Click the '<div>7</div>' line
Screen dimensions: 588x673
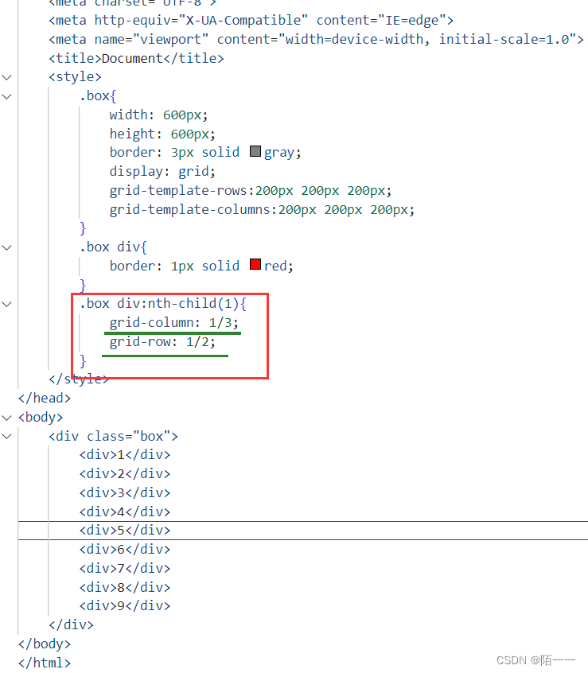coord(125,568)
